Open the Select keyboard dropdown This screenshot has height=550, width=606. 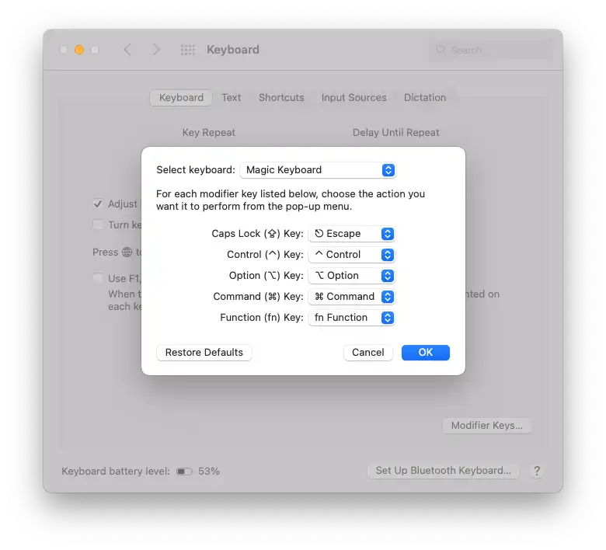click(x=317, y=170)
